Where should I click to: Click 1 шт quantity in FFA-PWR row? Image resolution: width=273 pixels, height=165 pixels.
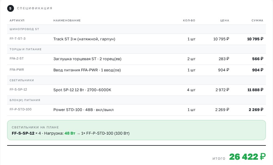[x=191, y=70]
